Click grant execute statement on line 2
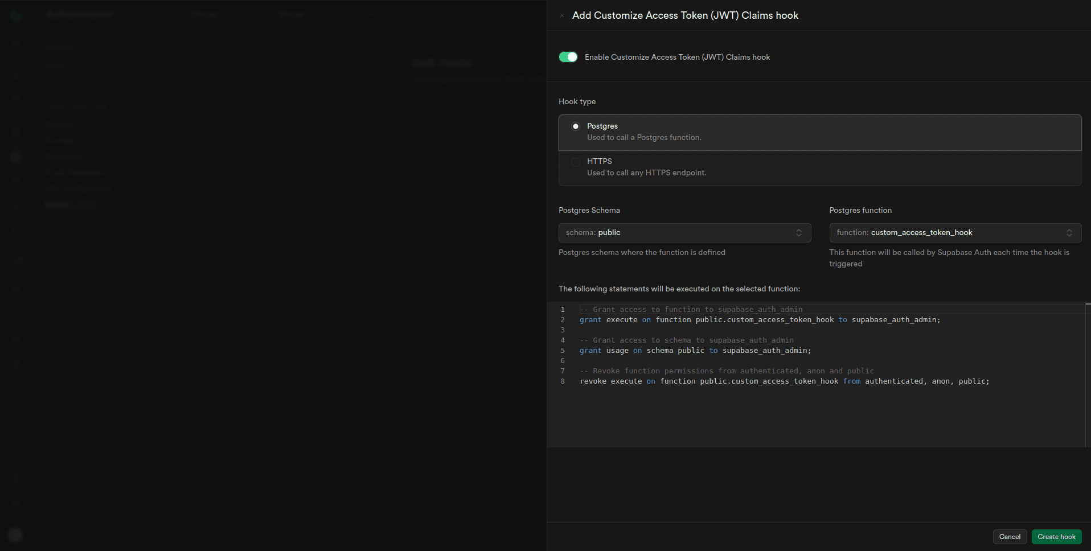Image resolution: width=1091 pixels, height=551 pixels. click(x=760, y=320)
